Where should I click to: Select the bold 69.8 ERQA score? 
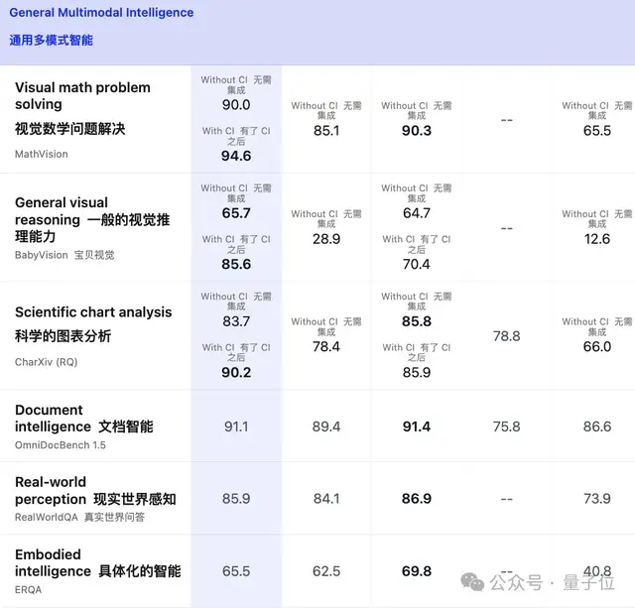tap(417, 571)
